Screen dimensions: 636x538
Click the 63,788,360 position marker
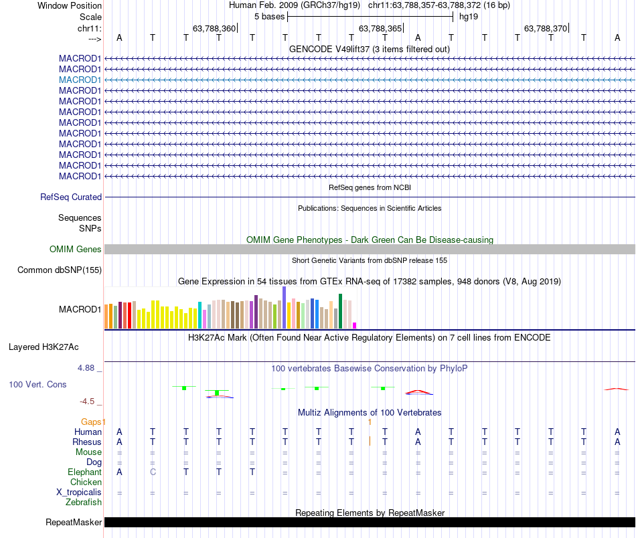pos(214,28)
